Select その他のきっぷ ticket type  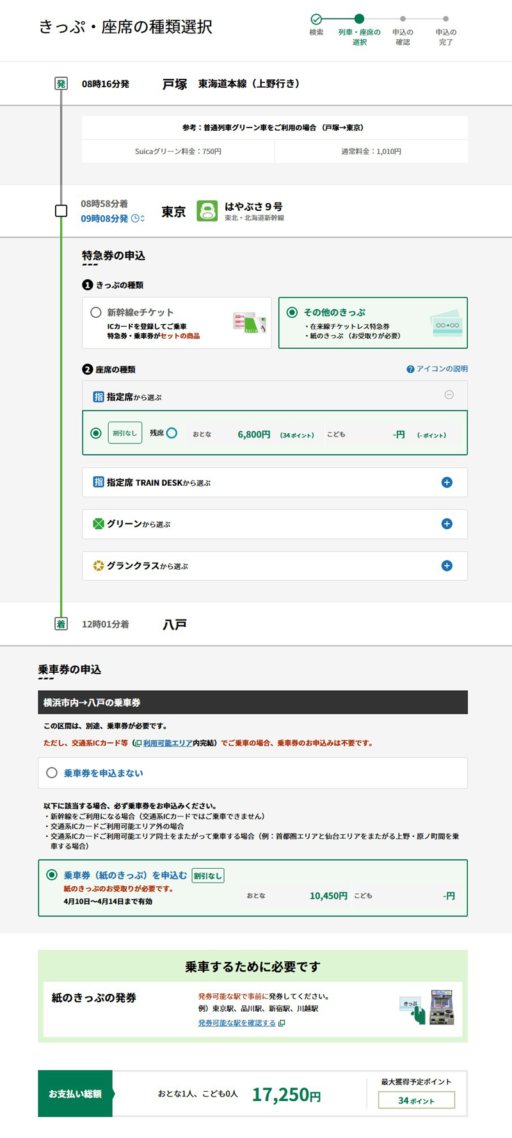tap(292, 313)
